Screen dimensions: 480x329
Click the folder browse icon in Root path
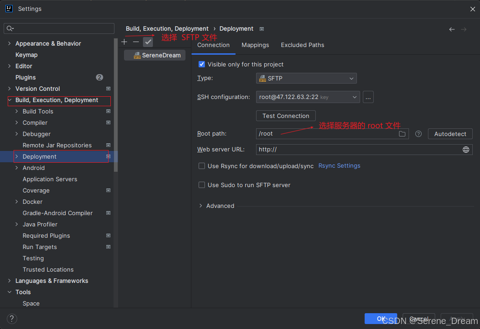[x=402, y=134]
